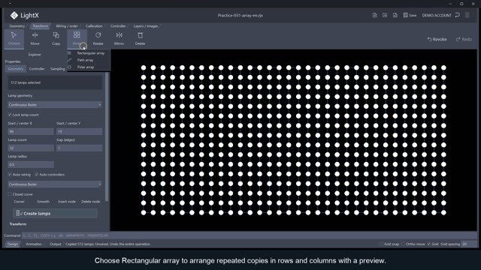This screenshot has height=270, width=481.
Task: Switch to the Transform ribbon tab
Action: pyautogui.click(x=41, y=26)
